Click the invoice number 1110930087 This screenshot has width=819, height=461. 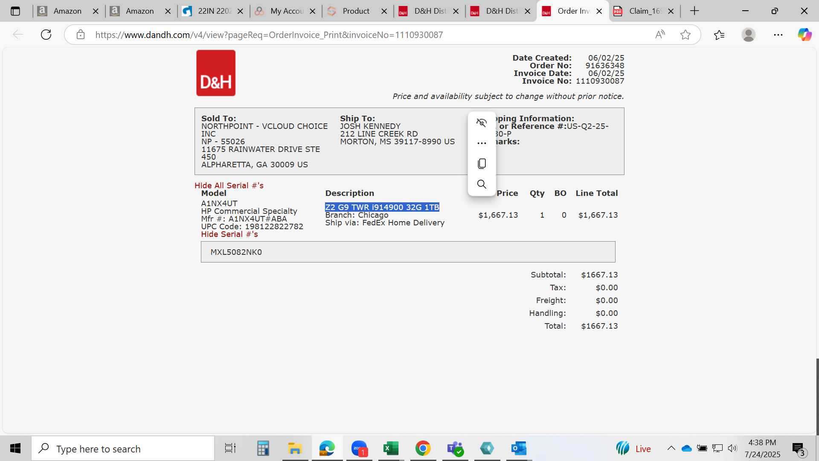pos(600,81)
